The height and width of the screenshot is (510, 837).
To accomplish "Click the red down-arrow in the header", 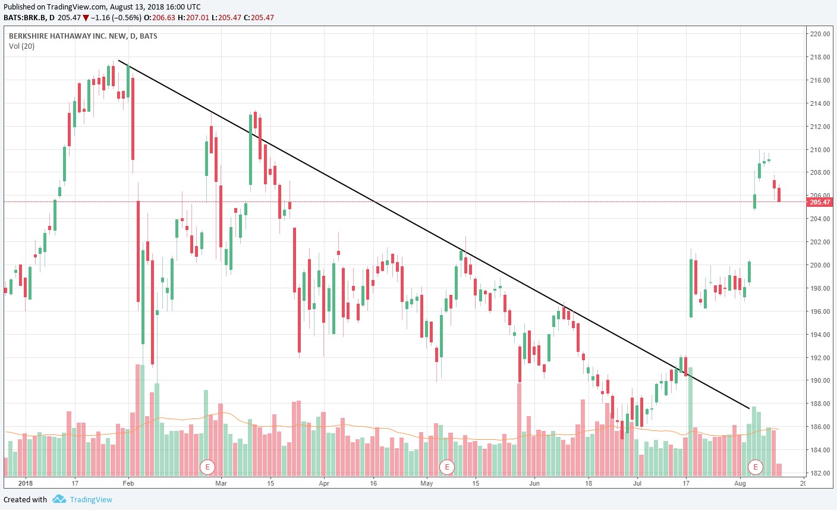I will coord(86,18).
